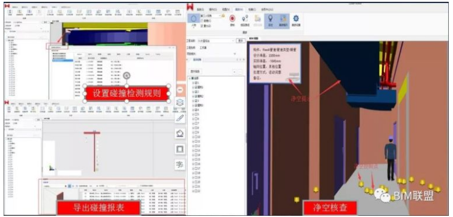Viewport: 453px width, 217px height.
Task: Toggle the 碰撞 collision checkbox in roaming ribbon
Action: [202, 21]
